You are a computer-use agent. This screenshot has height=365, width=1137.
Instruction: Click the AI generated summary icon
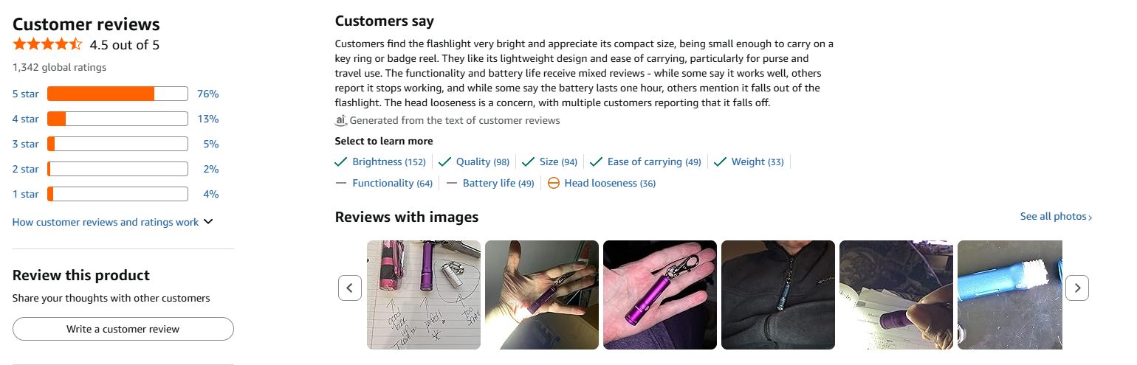click(340, 120)
